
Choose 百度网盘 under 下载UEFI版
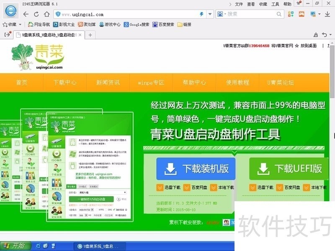(288, 187)
